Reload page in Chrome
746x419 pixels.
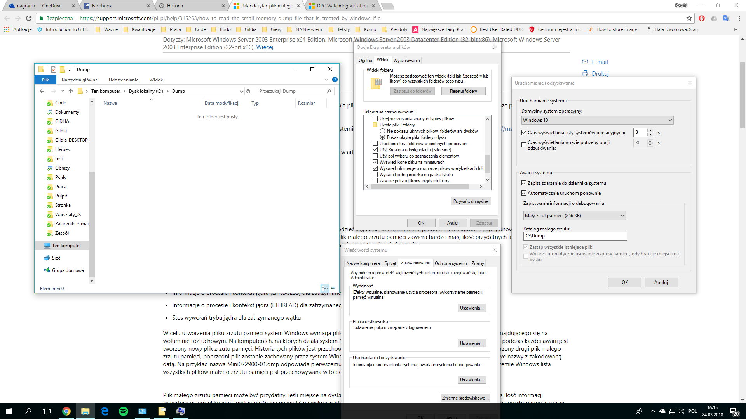pos(29,18)
